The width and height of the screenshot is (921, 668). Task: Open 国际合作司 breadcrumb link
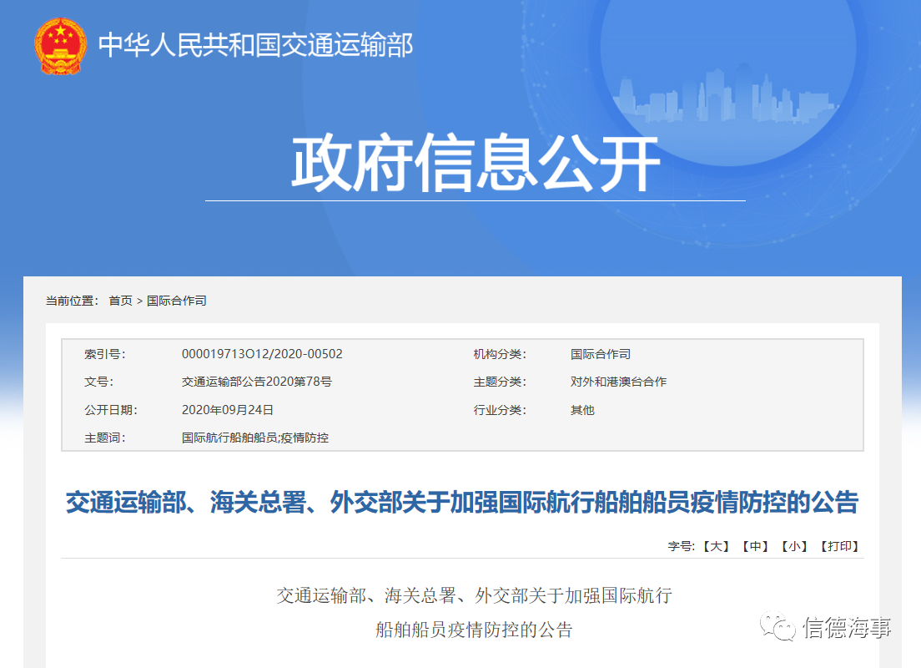coord(176,301)
